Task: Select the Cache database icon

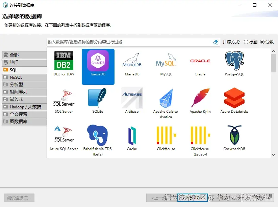Action: (x=132, y=136)
